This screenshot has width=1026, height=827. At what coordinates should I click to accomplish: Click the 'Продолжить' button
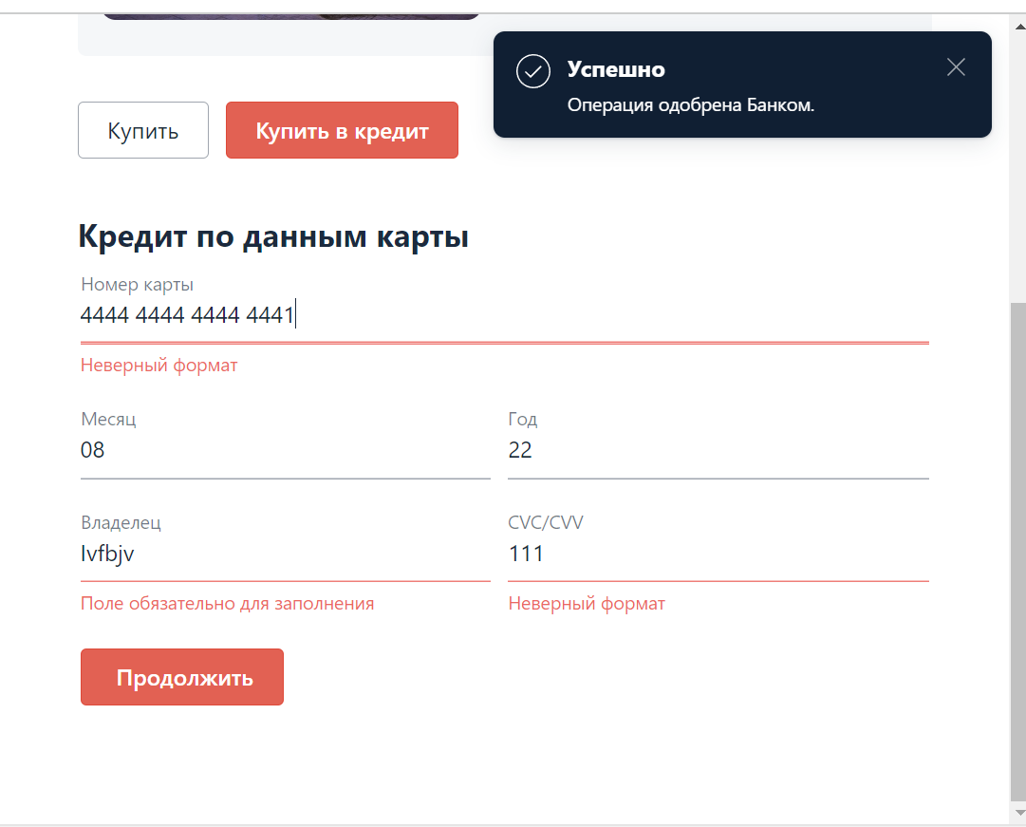point(181,676)
